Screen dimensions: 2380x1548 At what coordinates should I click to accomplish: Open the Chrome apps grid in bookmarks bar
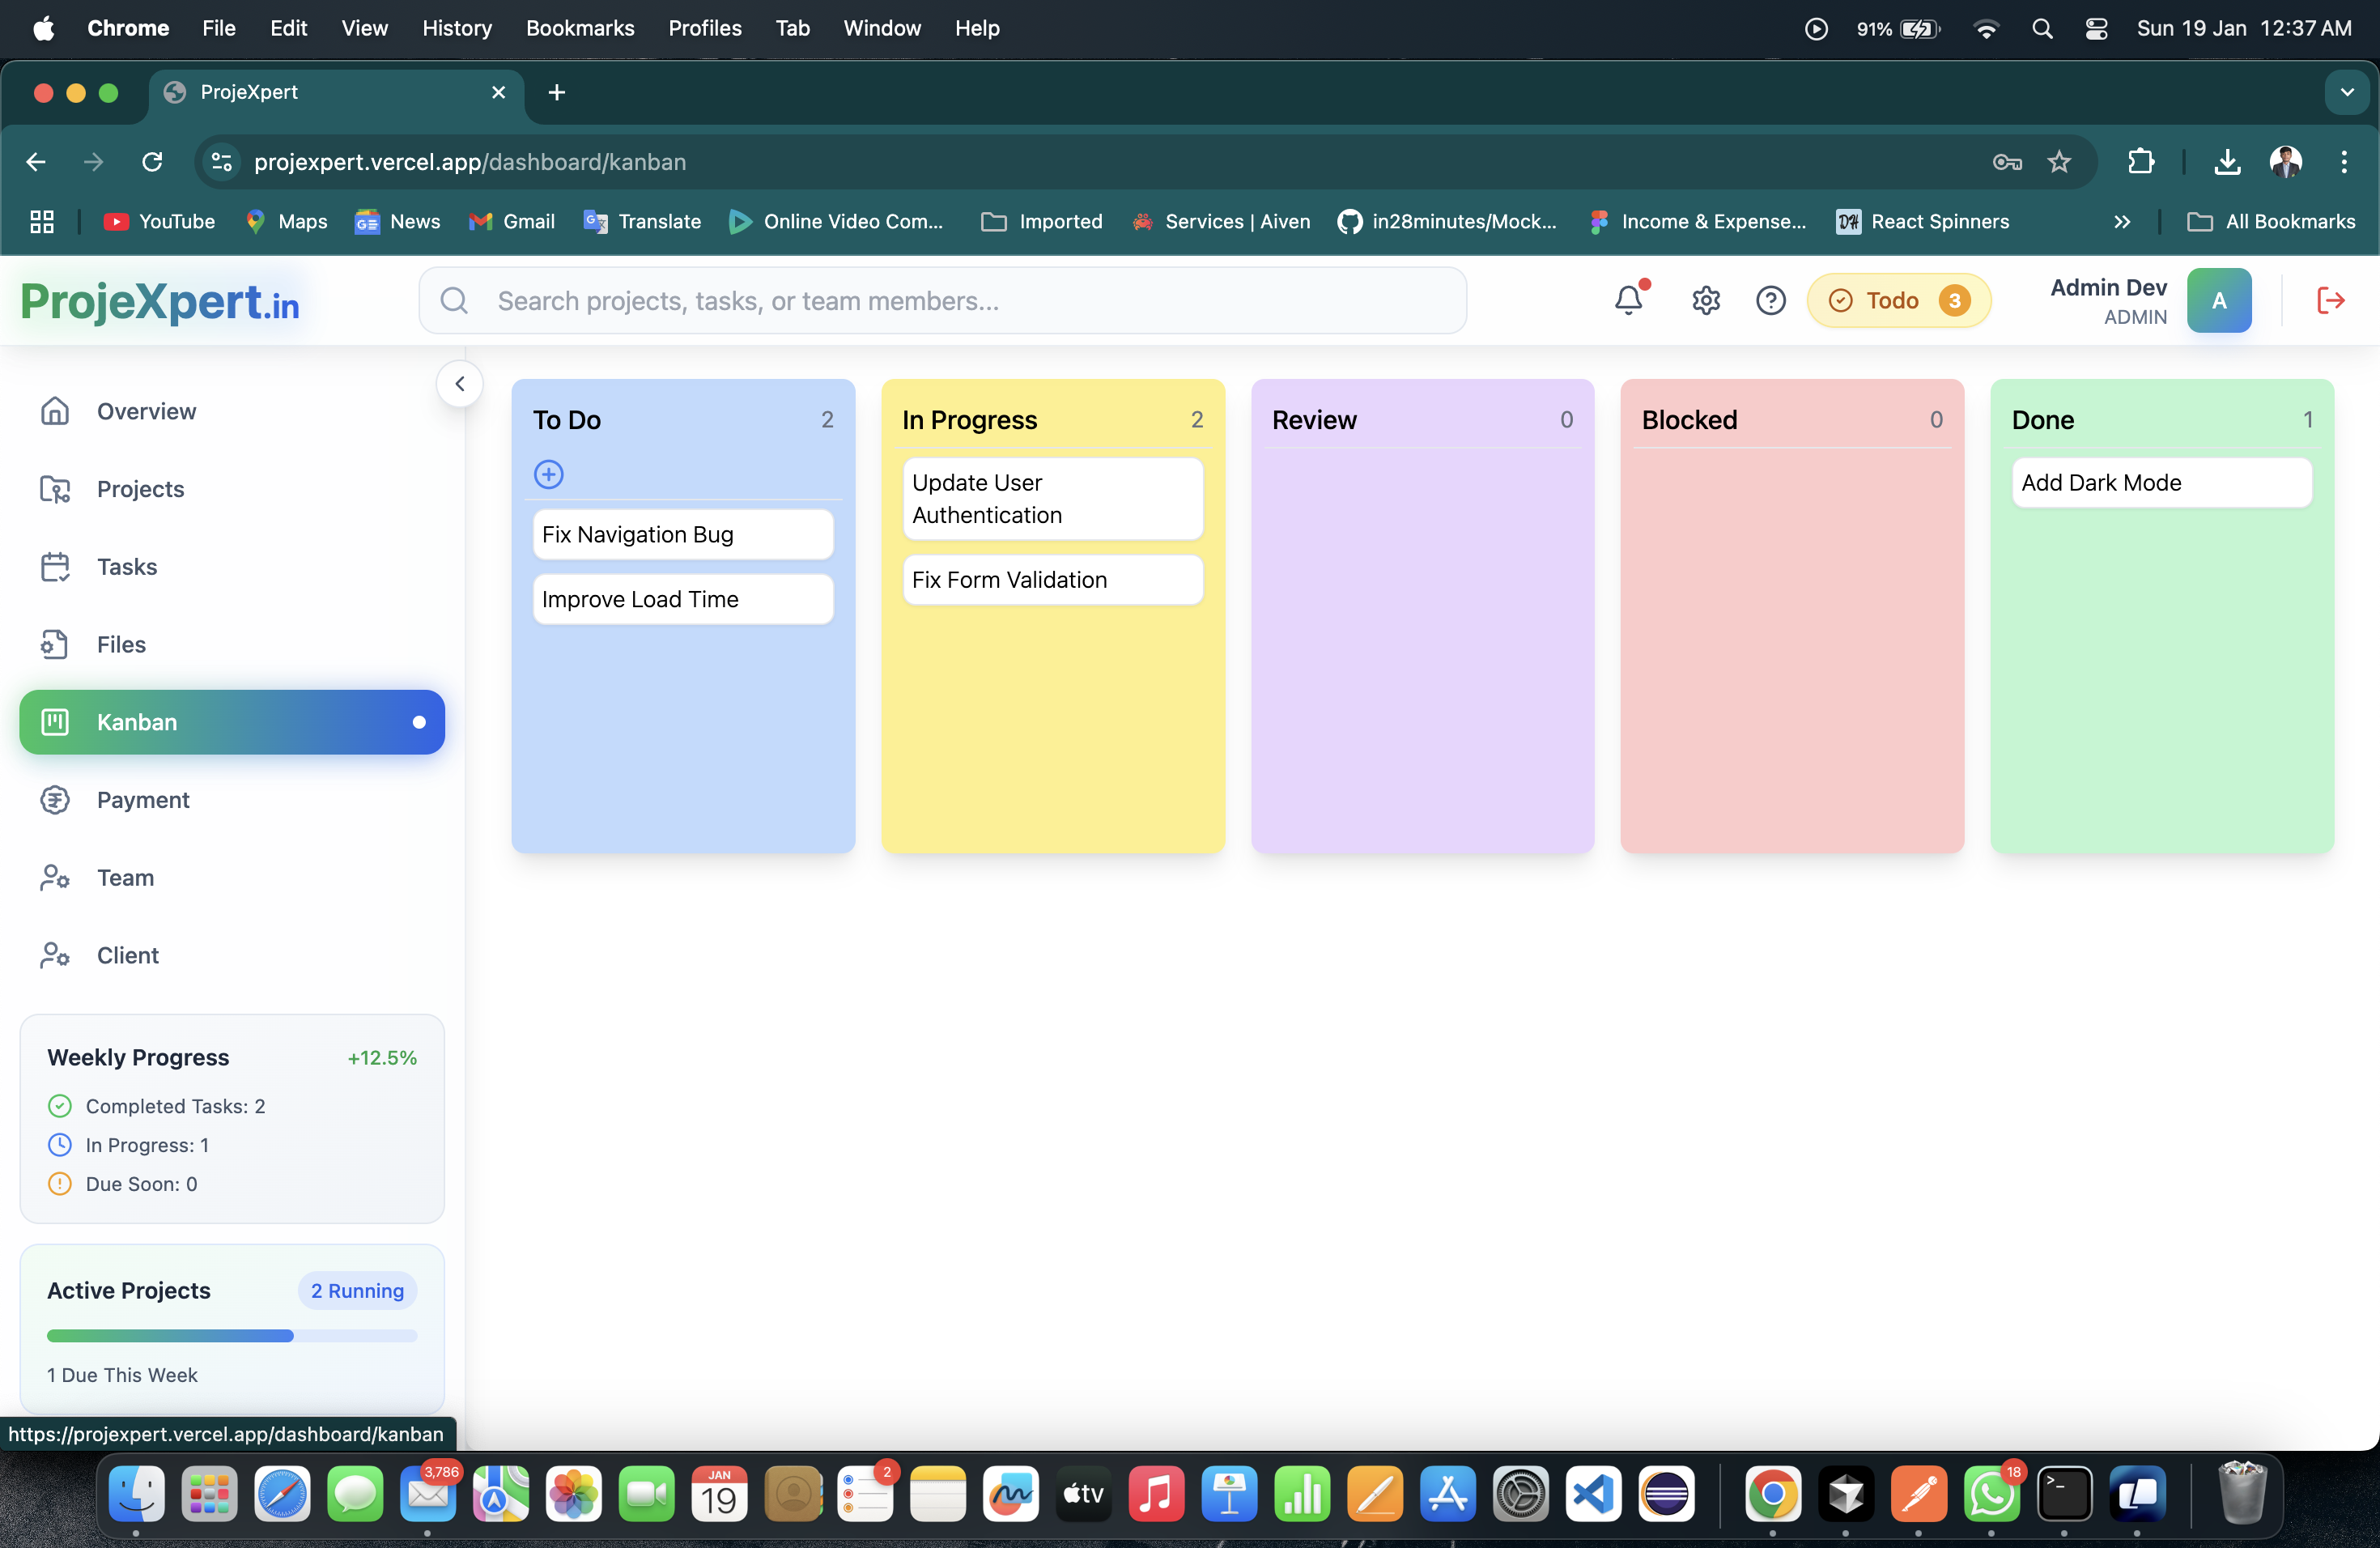(42, 222)
